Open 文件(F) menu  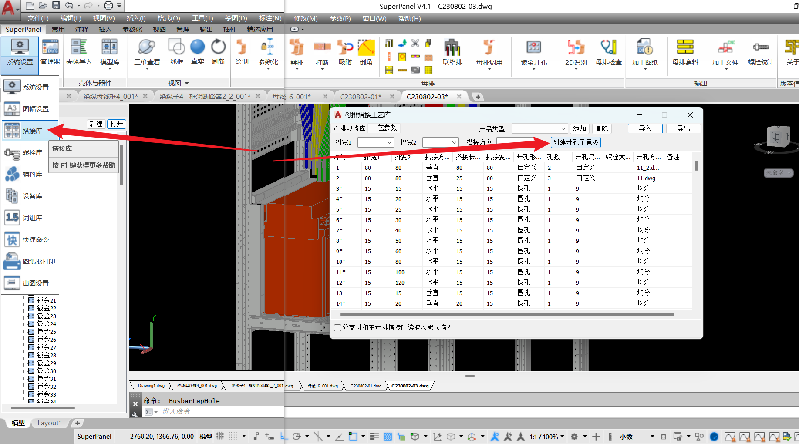point(38,18)
